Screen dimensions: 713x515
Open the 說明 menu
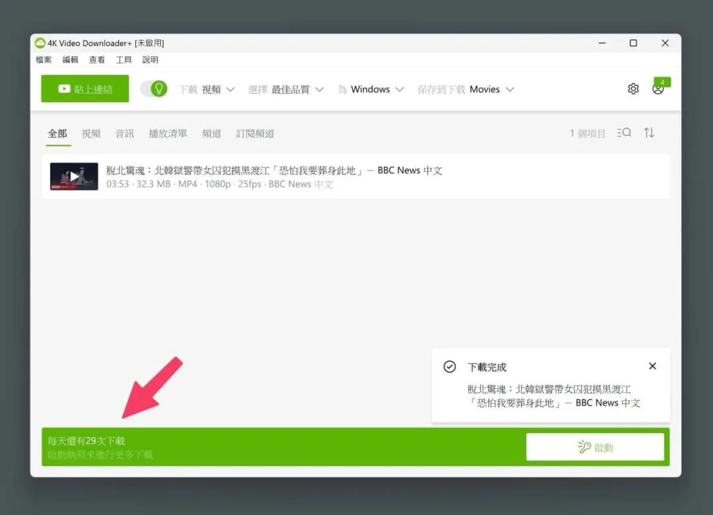click(151, 59)
